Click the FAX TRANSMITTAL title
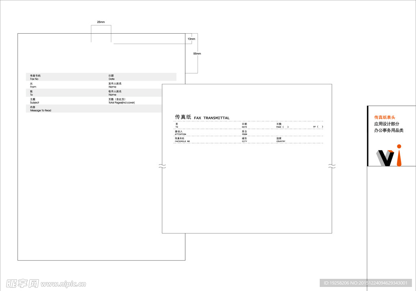Screen dimensions: 416x291 pyautogui.click(x=211, y=118)
